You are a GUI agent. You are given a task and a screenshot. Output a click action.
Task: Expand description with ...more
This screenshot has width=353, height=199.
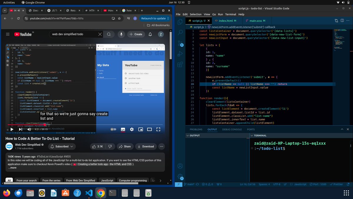click(x=12, y=168)
